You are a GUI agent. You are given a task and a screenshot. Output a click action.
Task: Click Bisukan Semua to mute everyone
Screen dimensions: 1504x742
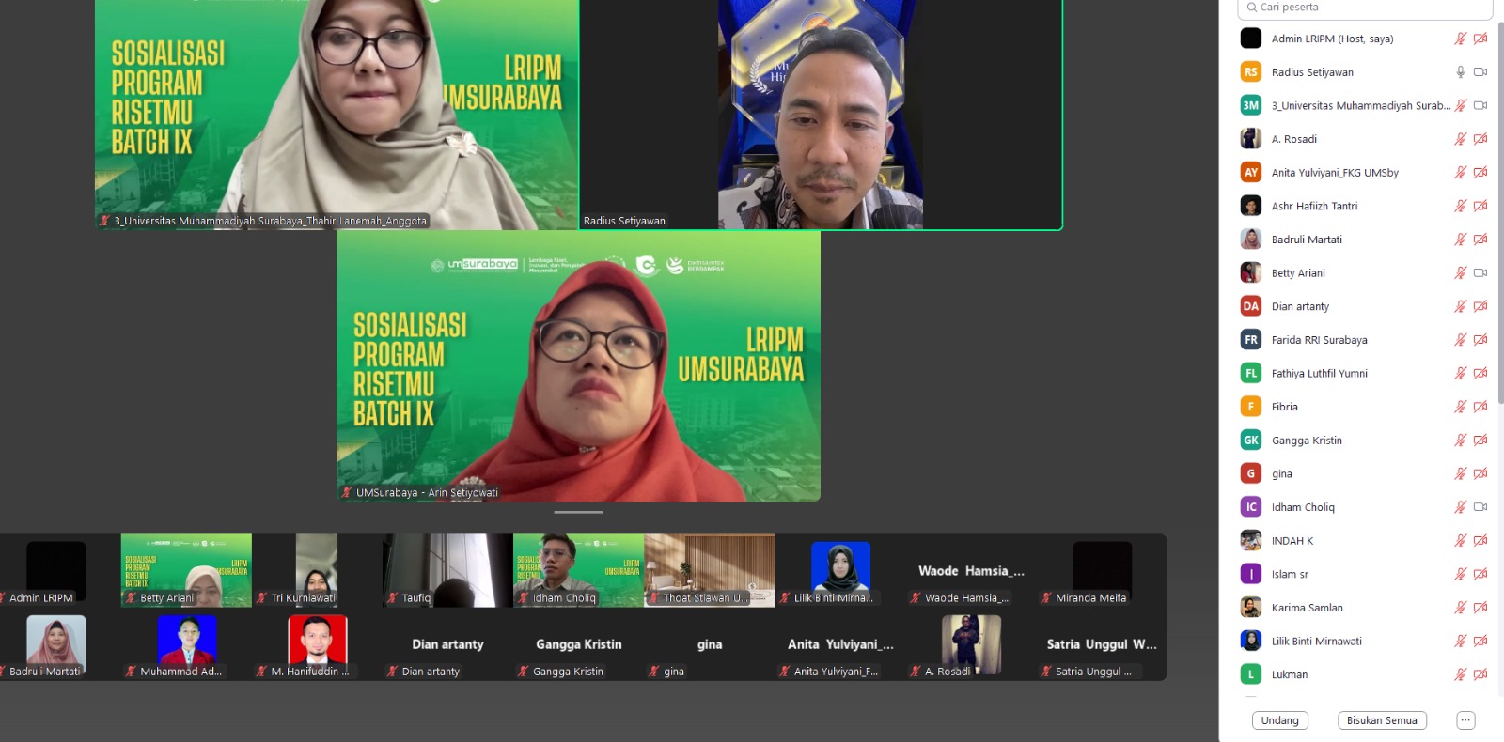1382,720
